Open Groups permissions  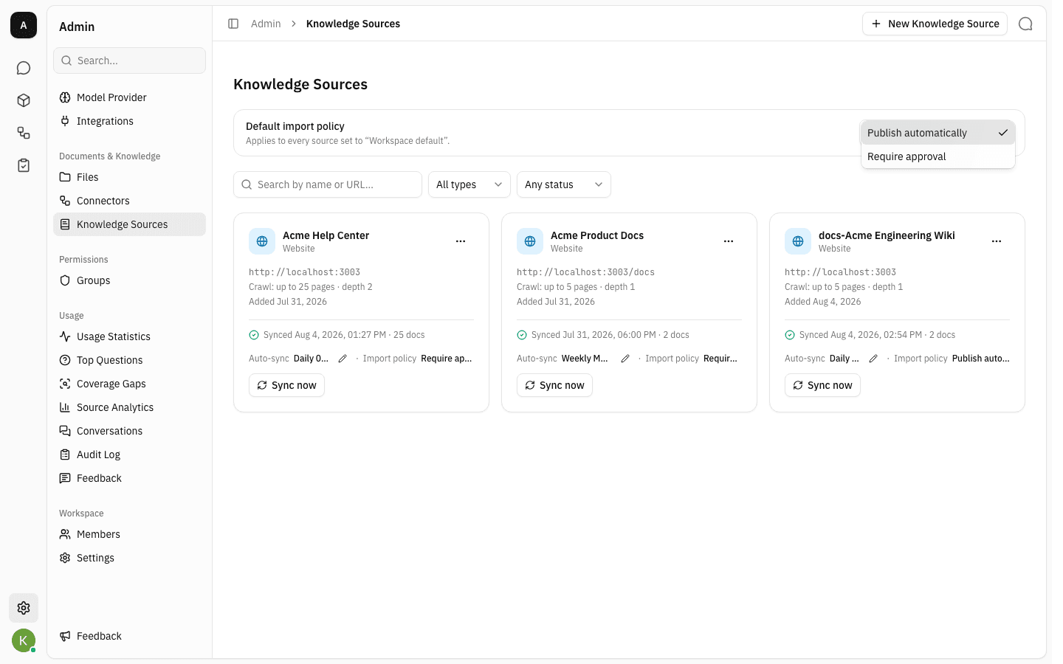click(x=129, y=280)
